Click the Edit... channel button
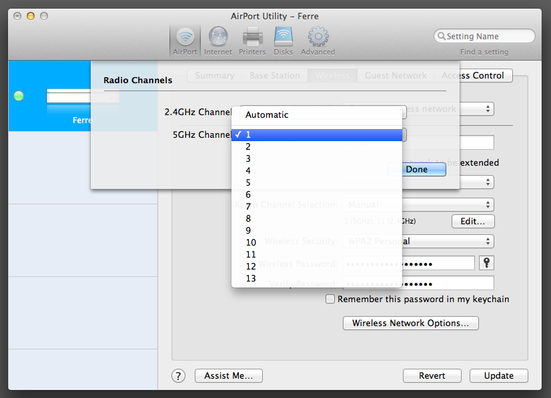The width and height of the screenshot is (551, 398). [x=473, y=221]
